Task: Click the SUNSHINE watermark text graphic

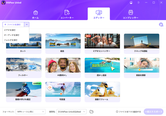Action: click(x=102, y=65)
